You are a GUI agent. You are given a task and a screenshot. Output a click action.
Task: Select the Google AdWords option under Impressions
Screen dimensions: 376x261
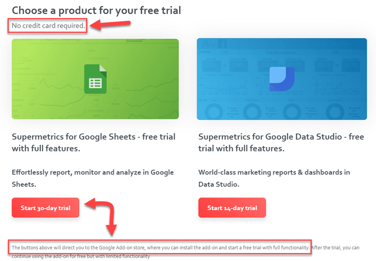(272, 110)
